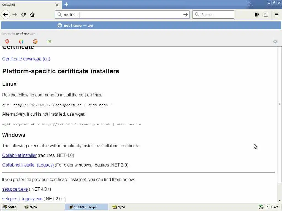Click the 11:00 AM clock
This screenshot has width=282, height=211.
point(272,207)
